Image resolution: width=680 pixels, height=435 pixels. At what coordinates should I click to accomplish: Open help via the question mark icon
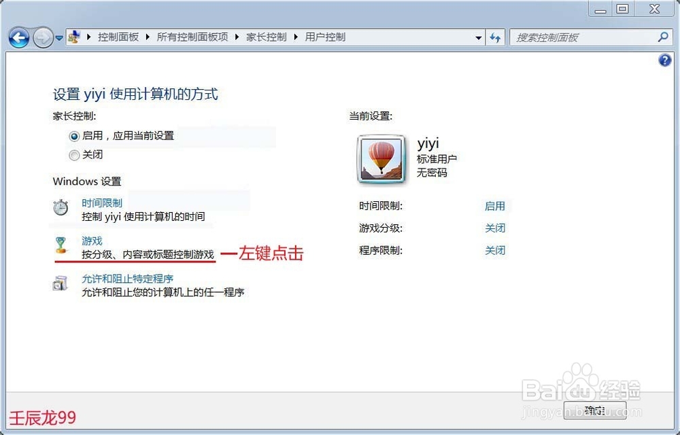pos(664,60)
